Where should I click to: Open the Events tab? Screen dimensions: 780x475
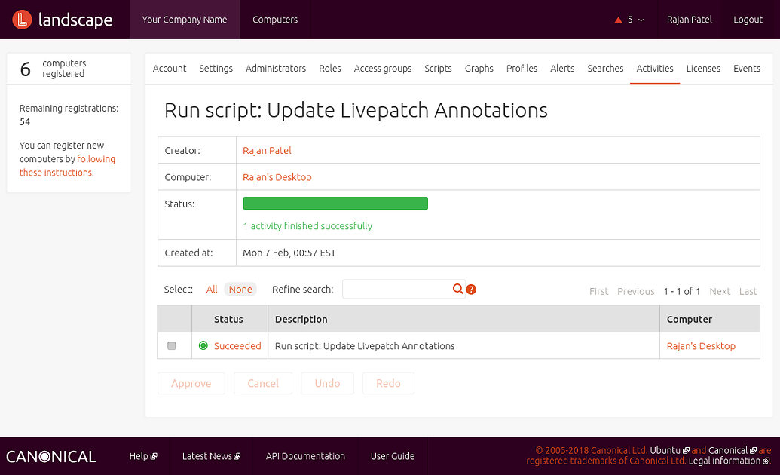tap(747, 69)
